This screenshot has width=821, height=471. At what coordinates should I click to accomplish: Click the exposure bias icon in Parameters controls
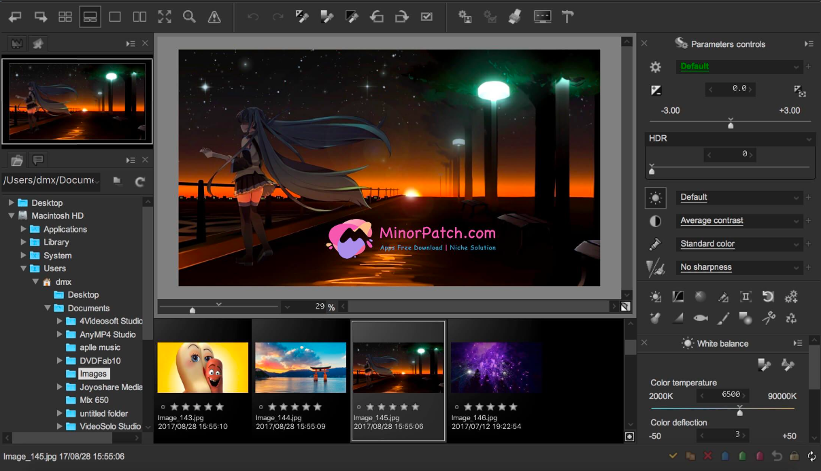click(656, 90)
